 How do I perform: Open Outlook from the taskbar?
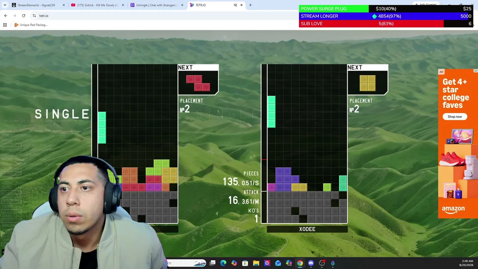coord(278,263)
